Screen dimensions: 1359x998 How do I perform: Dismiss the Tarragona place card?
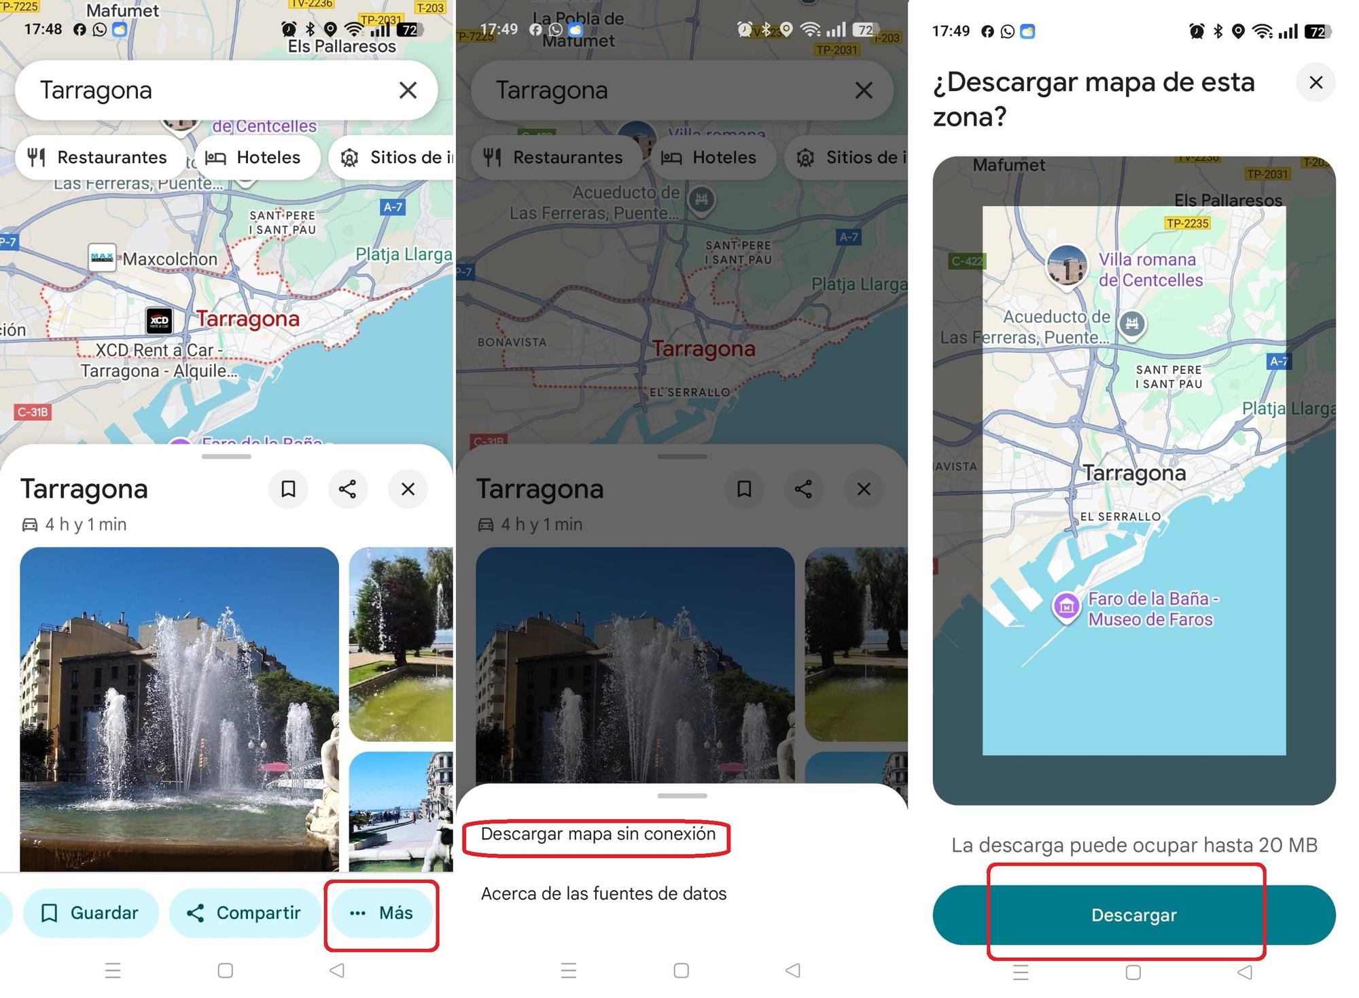coord(408,489)
